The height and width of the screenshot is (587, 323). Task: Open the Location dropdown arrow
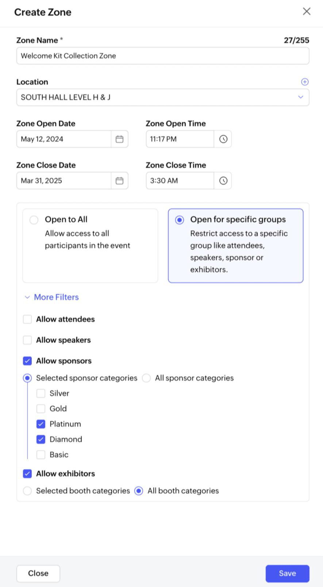point(300,97)
